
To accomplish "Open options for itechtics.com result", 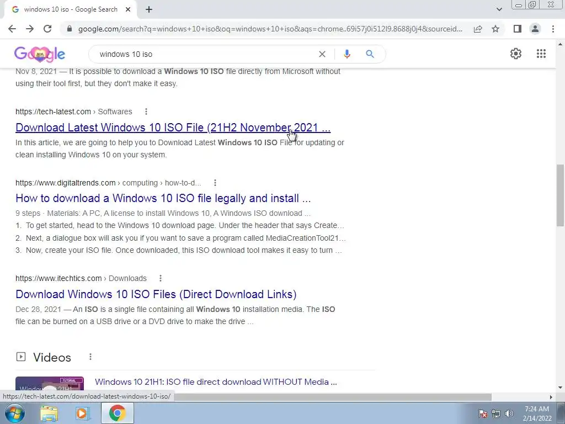I will (161, 278).
